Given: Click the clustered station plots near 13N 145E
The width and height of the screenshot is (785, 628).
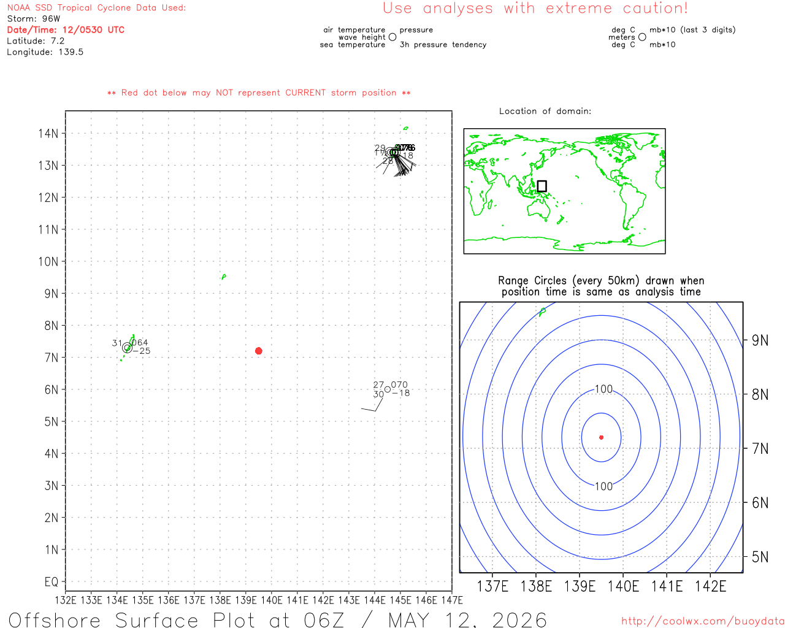Looking at the screenshot, I should coord(396,158).
